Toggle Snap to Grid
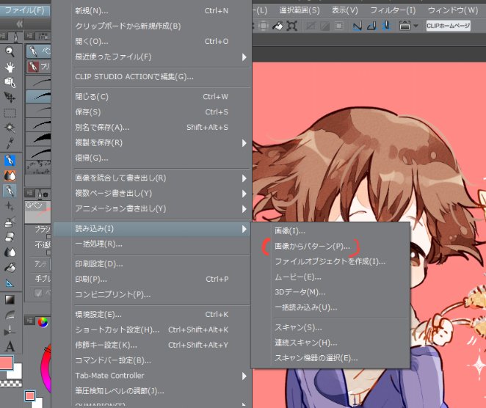This screenshot has height=408, width=486. pos(387,26)
